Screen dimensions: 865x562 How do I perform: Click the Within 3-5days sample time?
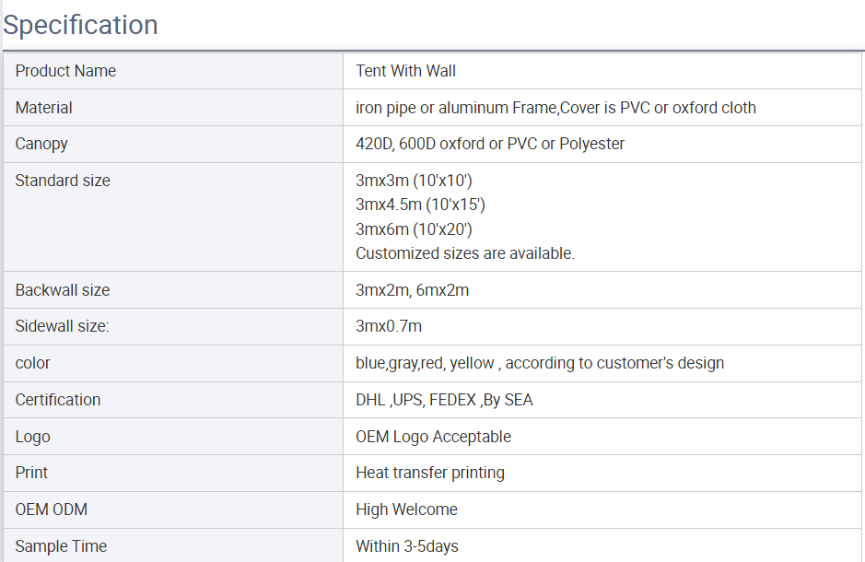407,546
